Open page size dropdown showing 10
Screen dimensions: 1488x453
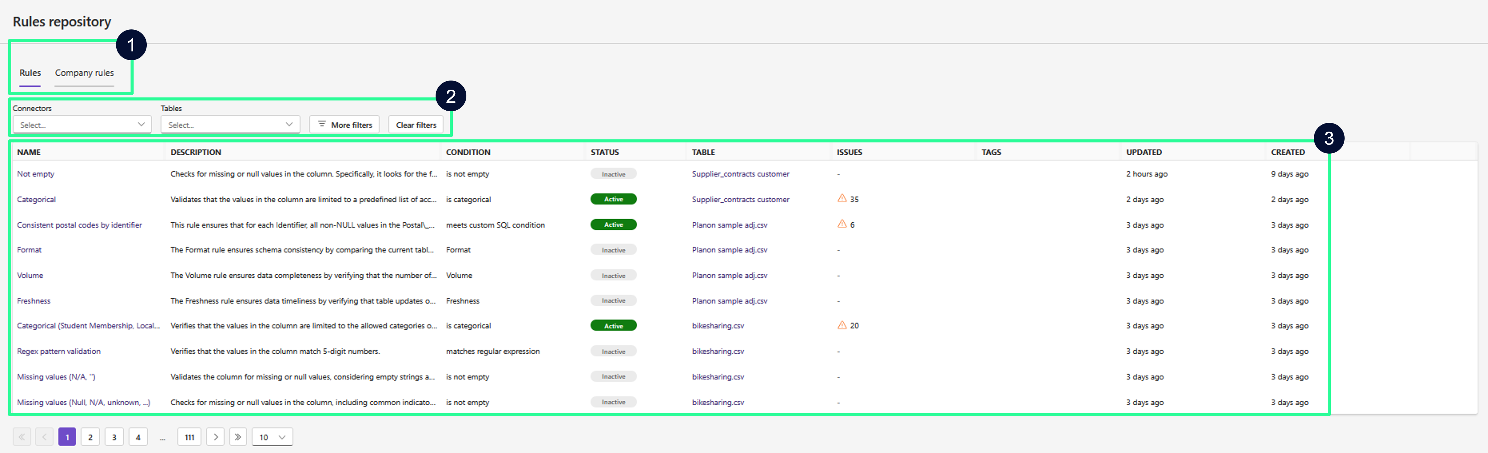272,437
